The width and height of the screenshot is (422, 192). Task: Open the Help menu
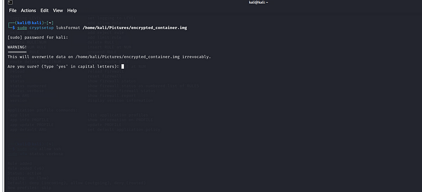(x=72, y=11)
